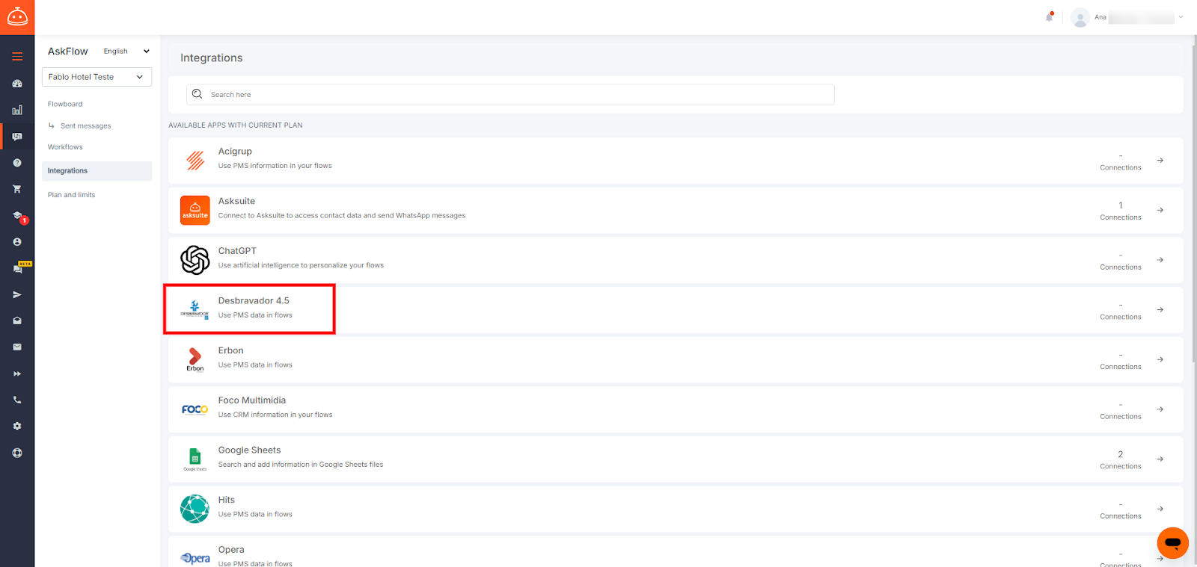Click the Asksuite robot logo

point(17,16)
